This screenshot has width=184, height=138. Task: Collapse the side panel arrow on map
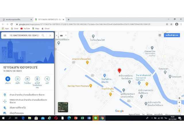(x=57, y=35)
